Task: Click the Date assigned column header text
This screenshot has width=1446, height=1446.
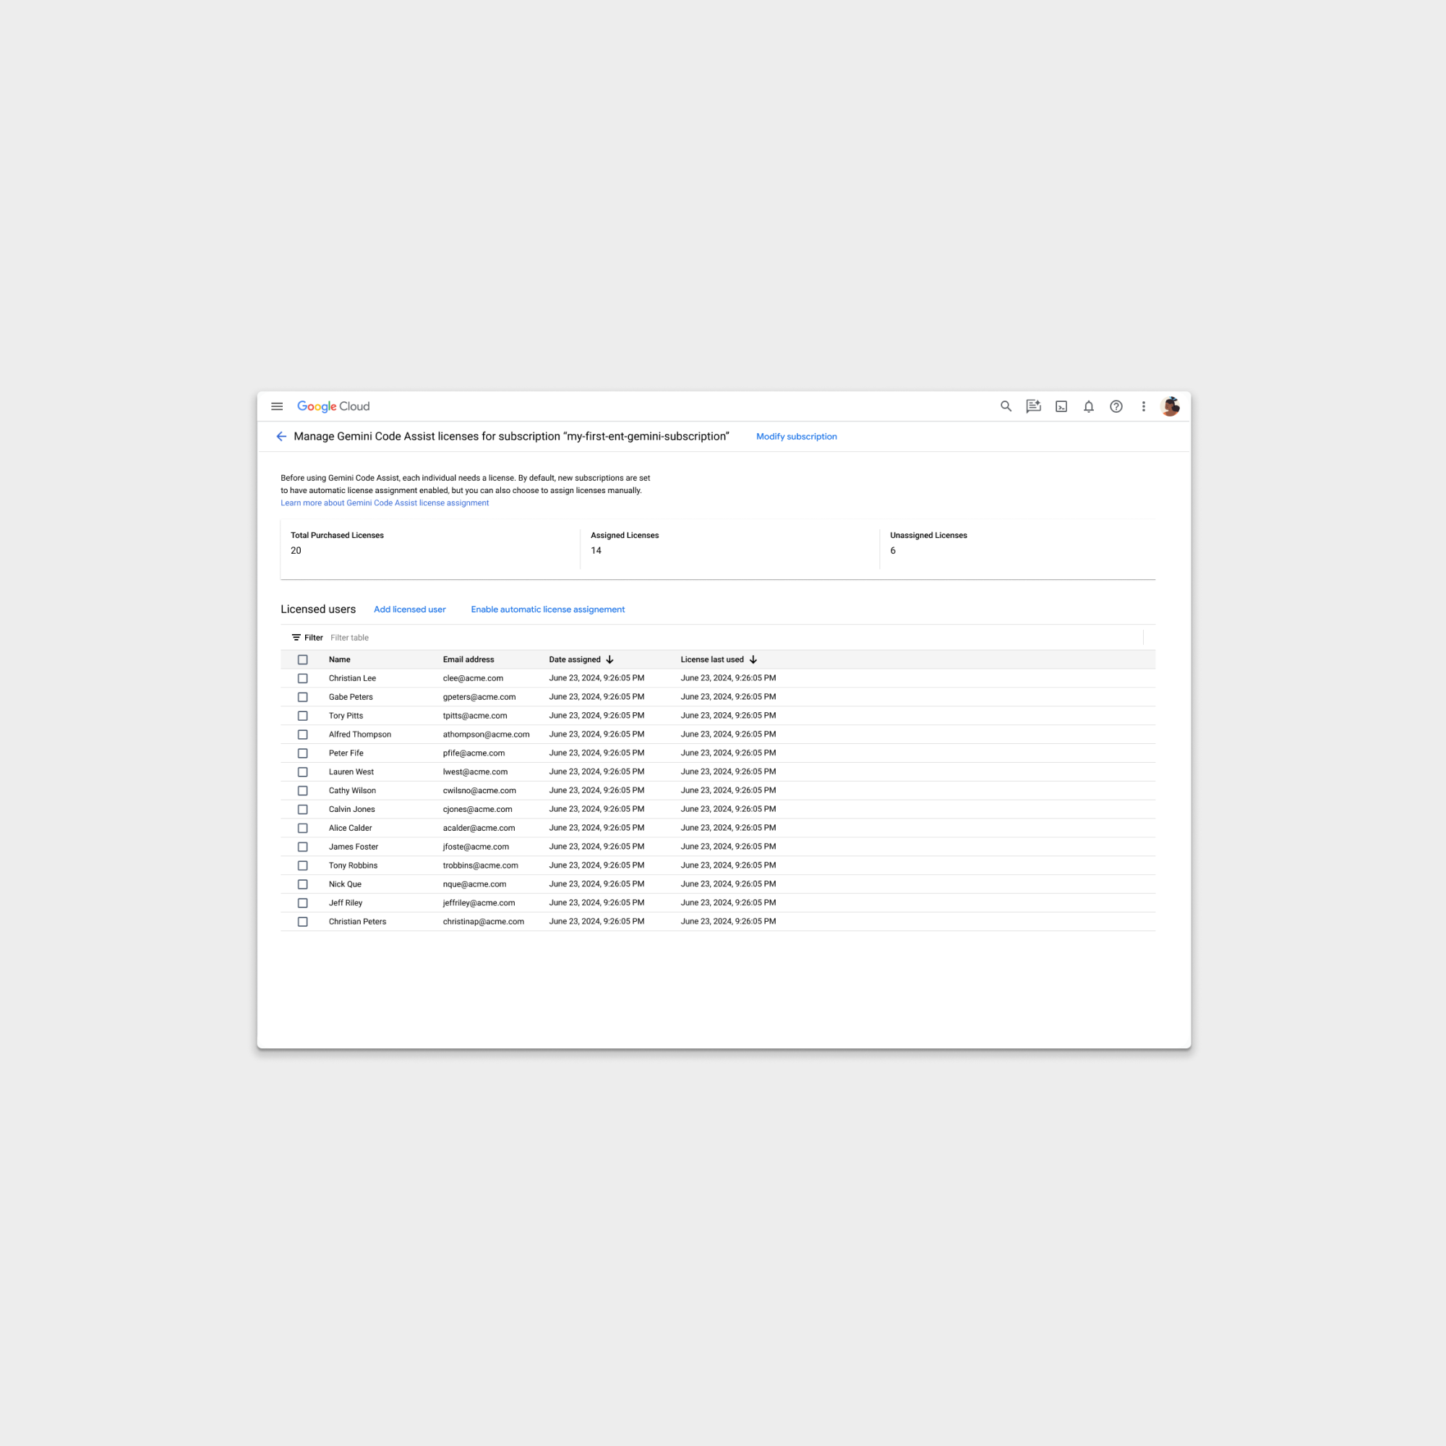Action: (575, 659)
